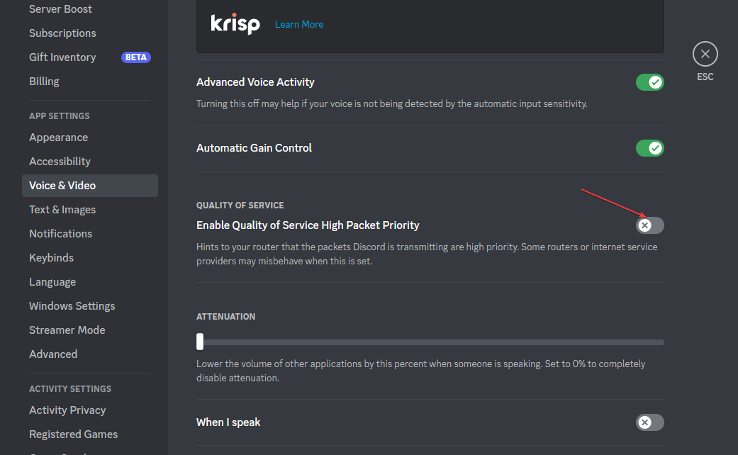
Task: Click the Krisp logo
Action: (x=235, y=24)
